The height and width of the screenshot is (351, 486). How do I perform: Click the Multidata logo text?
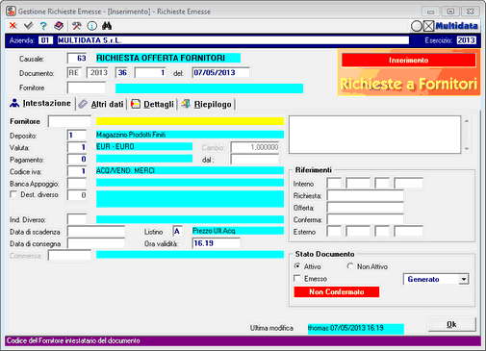[x=456, y=26]
